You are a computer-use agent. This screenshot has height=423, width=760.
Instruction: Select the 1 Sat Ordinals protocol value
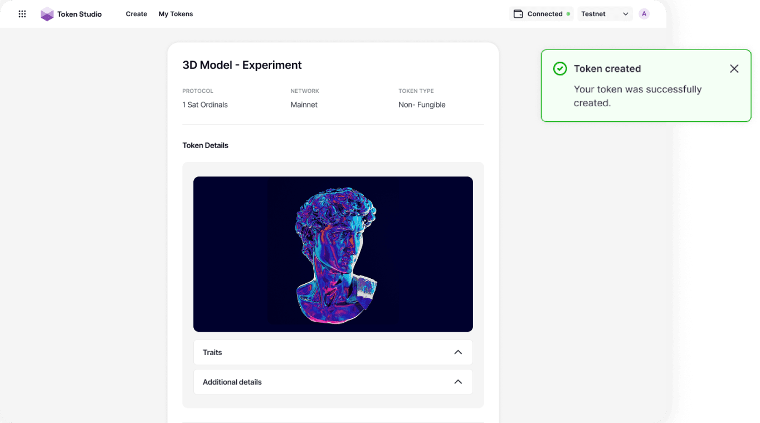205,105
